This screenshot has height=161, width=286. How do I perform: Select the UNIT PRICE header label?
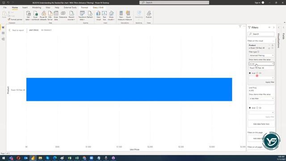click(34, 30)
